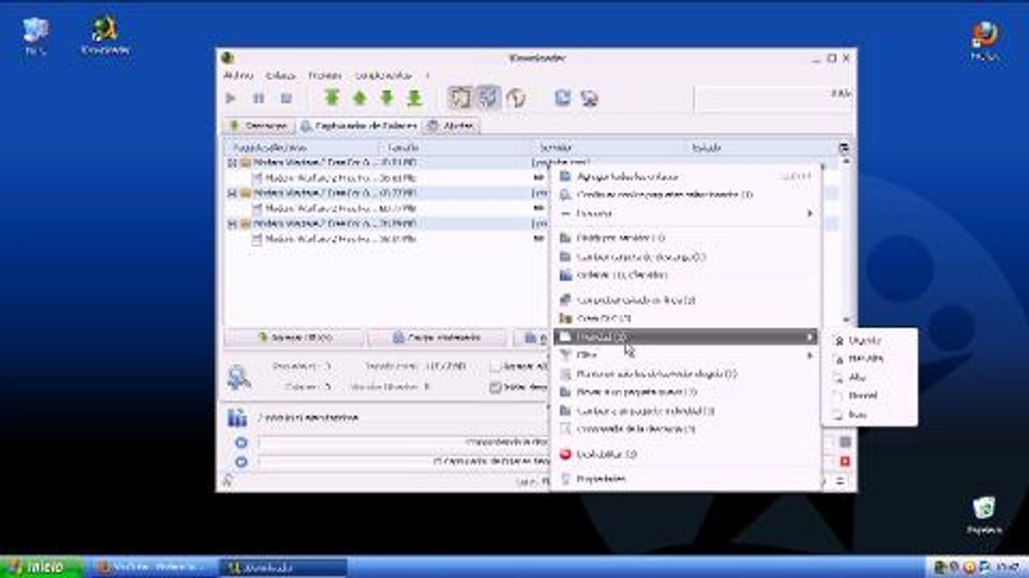This screenshot has width=1029, height=578.
Task: Click the Agregar URL(s) button
Action: [x=293, y=338]
